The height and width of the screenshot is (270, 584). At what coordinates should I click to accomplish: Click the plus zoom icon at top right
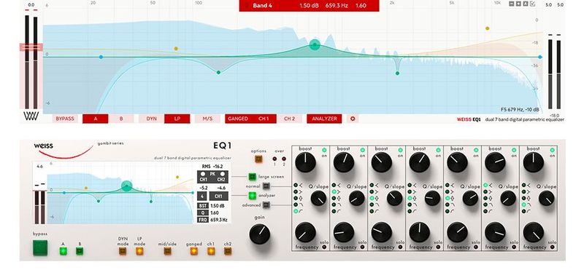518,4
